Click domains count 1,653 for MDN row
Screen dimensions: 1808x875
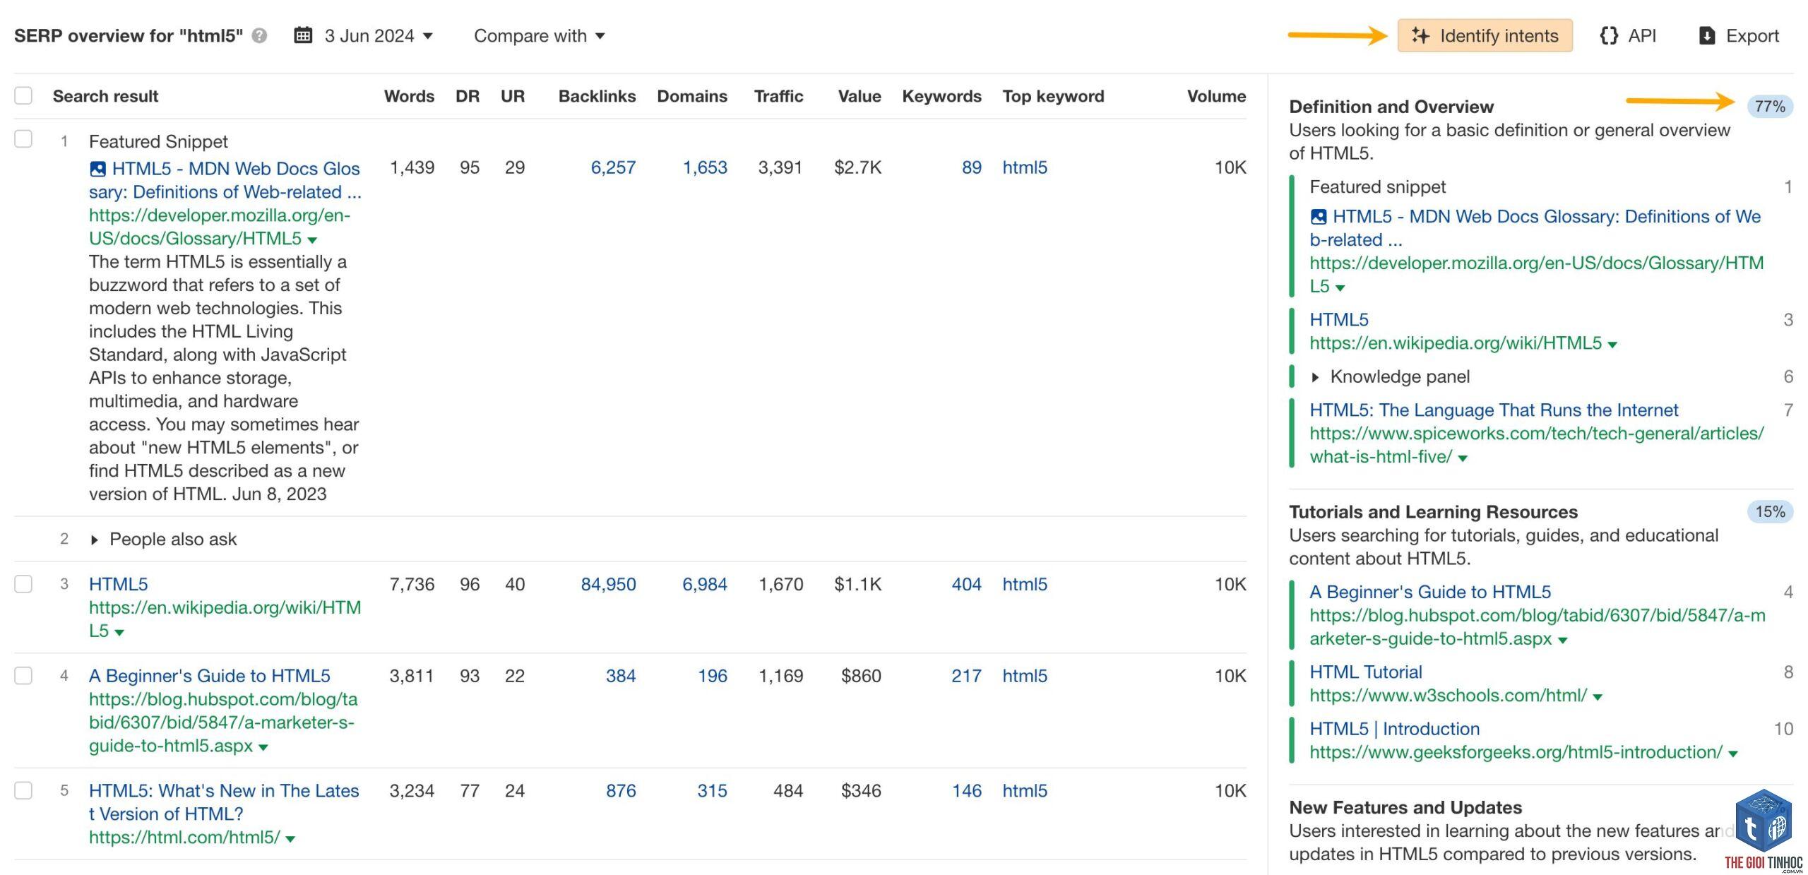point(705,167)
